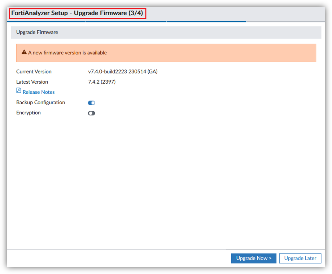Disable the Backup Configuration toggle
The image size is (332, 274).
[91, 103]
